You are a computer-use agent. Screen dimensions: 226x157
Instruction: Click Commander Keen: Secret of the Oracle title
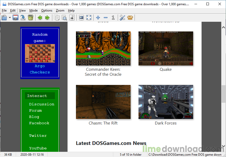103,72
